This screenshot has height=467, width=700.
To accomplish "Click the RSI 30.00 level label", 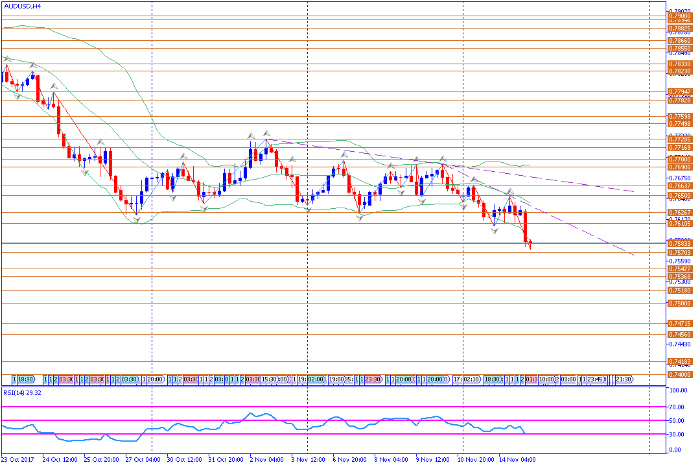I will 677,435.
